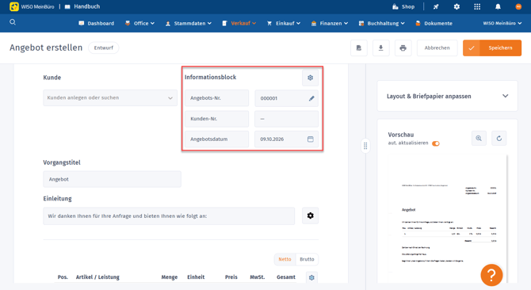Click the orange user avatar

518,6
